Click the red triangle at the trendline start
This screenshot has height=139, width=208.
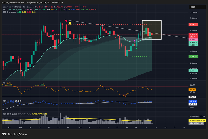[x=66, y=21]
